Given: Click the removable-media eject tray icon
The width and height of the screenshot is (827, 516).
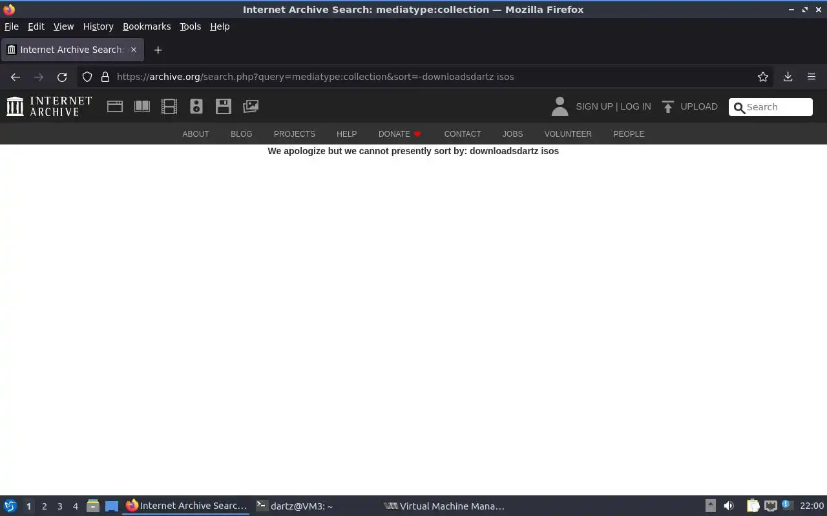Looking at the screenshot, I should (710, 506).
